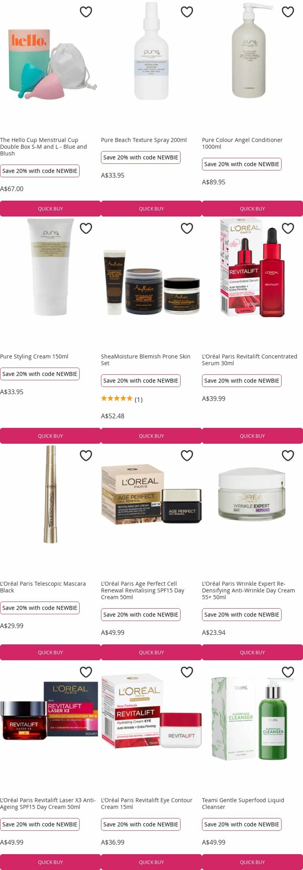Screen dimensions: 303x870
Task: Add Hello Cup Menstrual Cup to wishlist
Action: coord(86,12)
